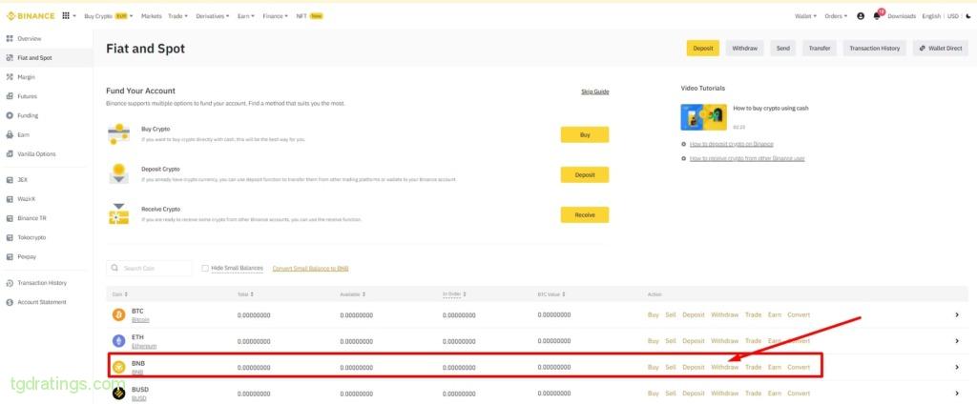Image resolution: width=977 pixels, height=404 pixels.
Task: Open Downloads in the top bar
Action: tap(902, 16)
